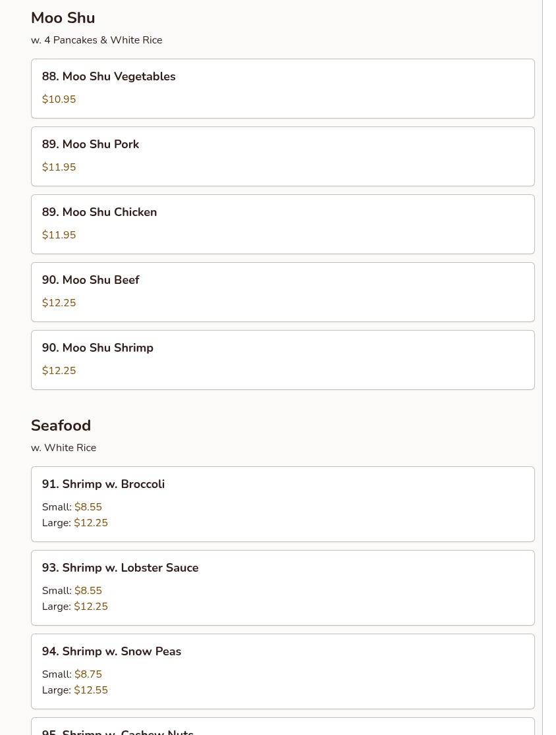This screenshot has width=556, height=735.
Task: Select Large $12.55 for Shrimp w. Snow Peas
Action: pyautogui.click(x=91, y=690)
